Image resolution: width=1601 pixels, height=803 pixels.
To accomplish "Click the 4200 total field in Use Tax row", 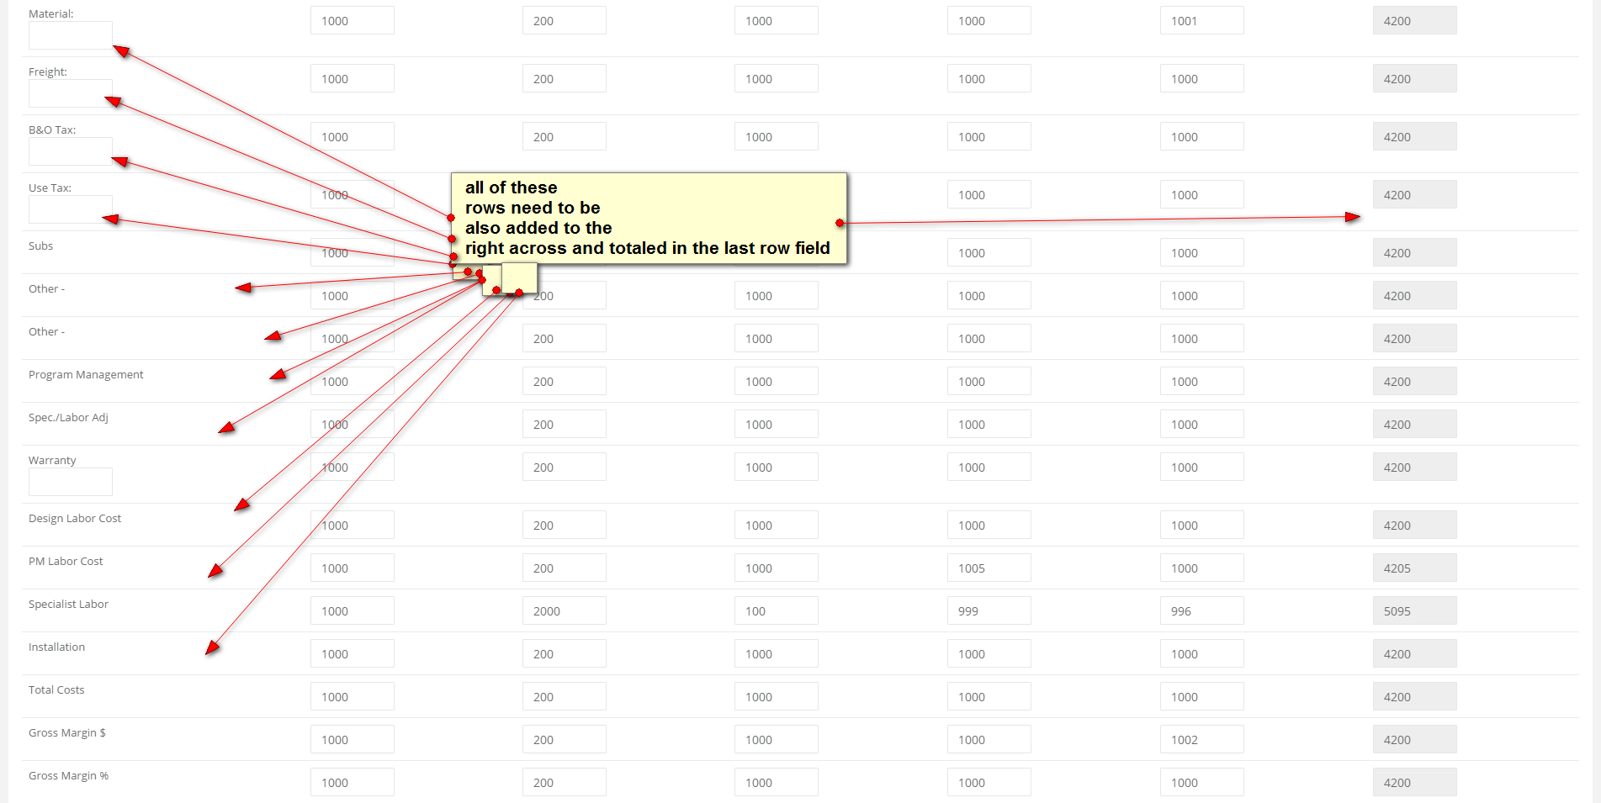I will (x=1415, y=195).
